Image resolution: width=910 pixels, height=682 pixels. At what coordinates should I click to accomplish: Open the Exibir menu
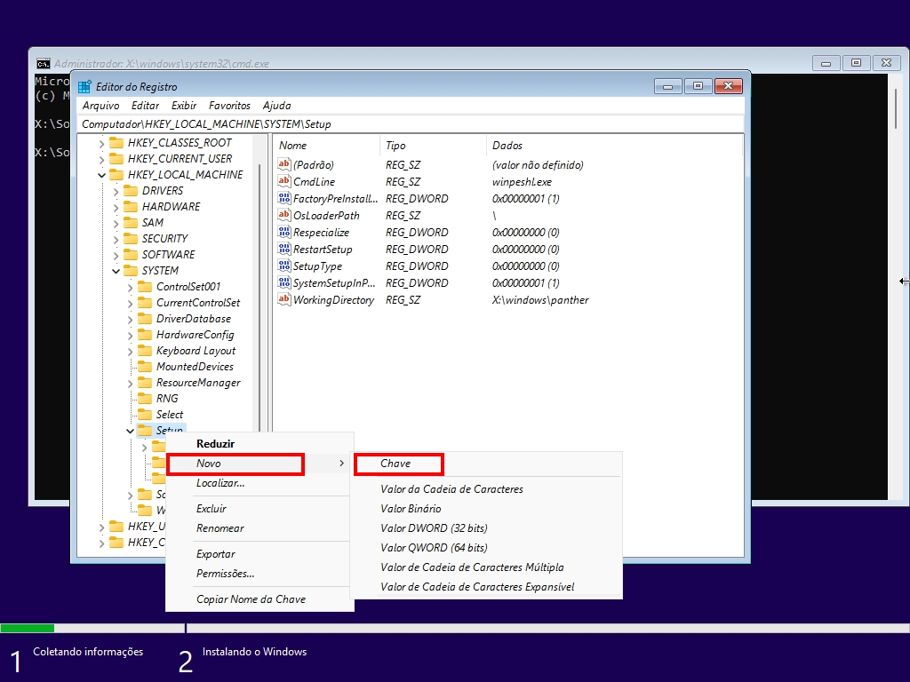184,106
